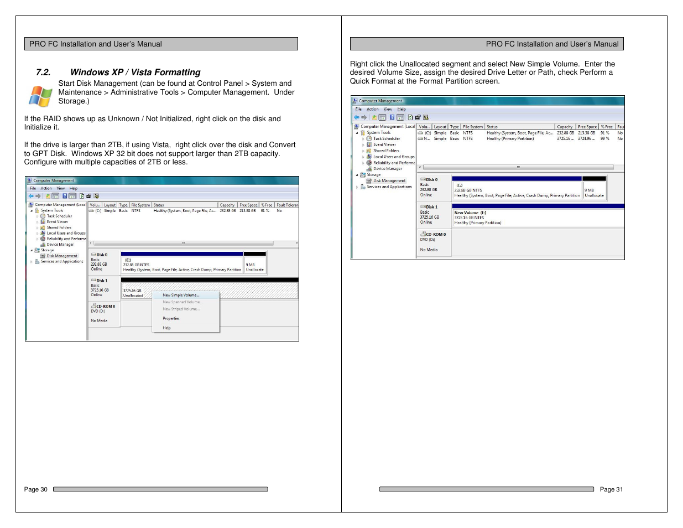Image resolution: width=683 pixels, height=528 pixels.
Task: Click Up folder icon in page 30 toolbar
Action: tap(48, 196)
